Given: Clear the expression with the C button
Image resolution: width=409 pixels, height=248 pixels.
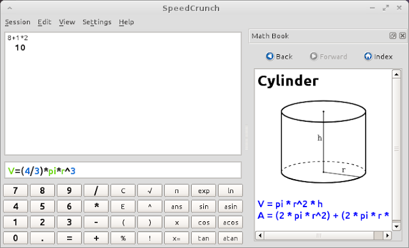Looking at the screenshot, I should (x=123, y=191).
